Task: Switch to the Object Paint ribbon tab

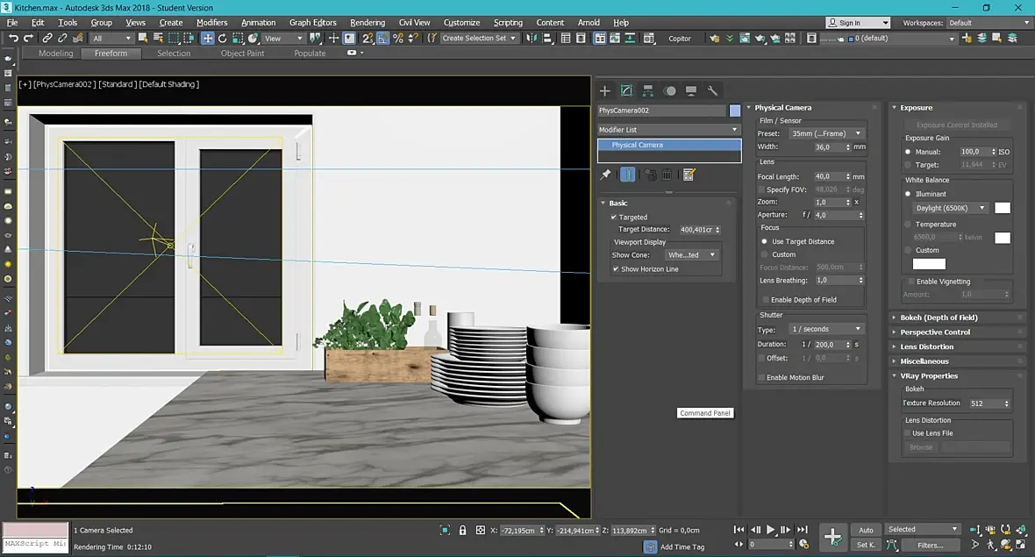Action: click(x=242, y=54)
